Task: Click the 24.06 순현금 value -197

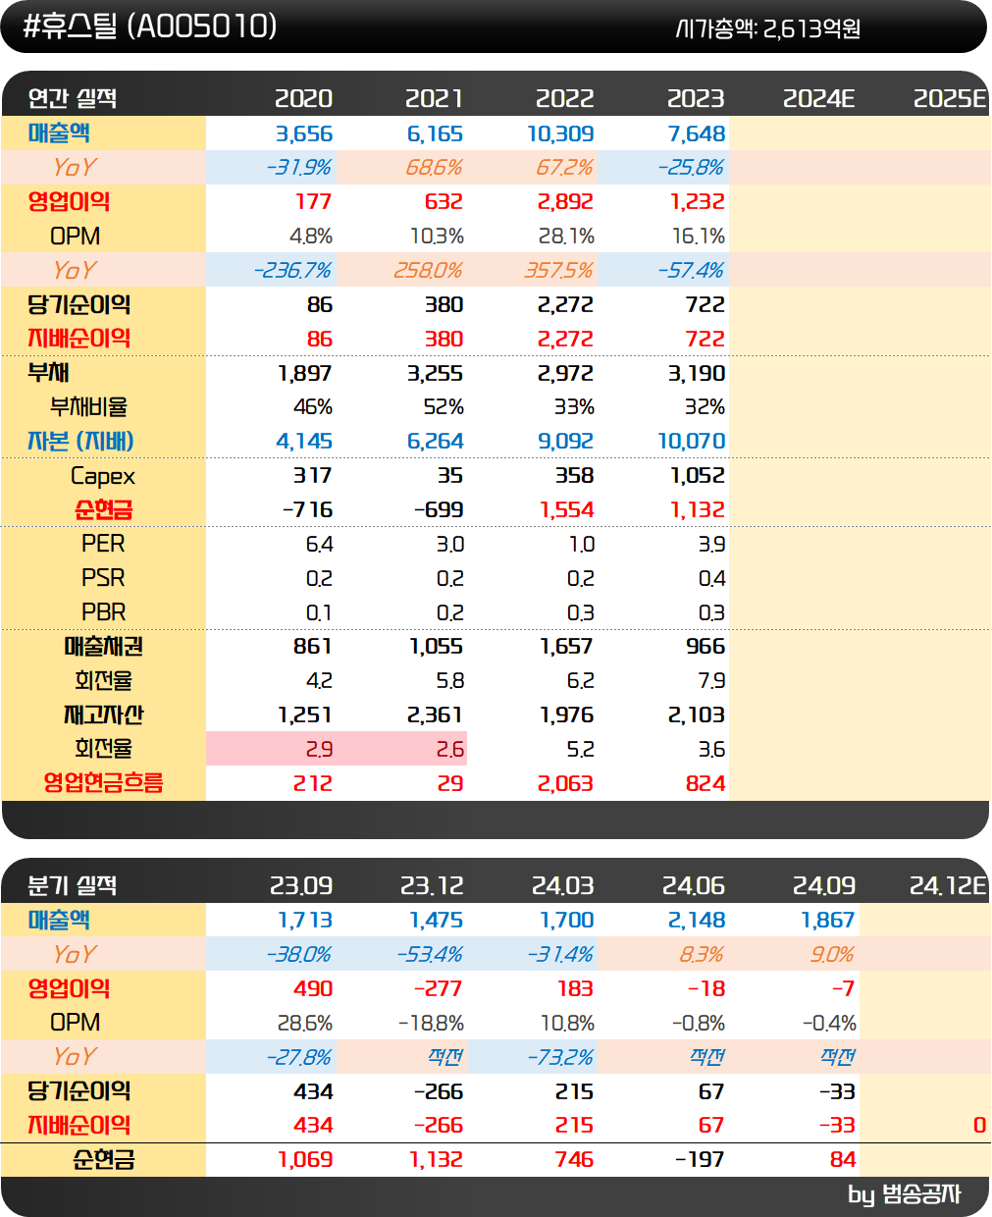Action: (700, 1160)
